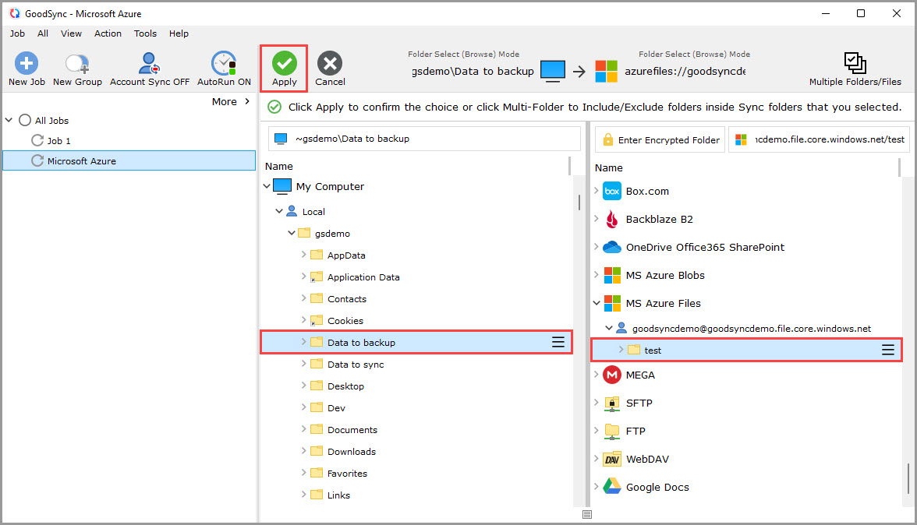Screen dimensions: 917x525
Task: Collapse the gsdemo folder tree
Action: point(292,233)
